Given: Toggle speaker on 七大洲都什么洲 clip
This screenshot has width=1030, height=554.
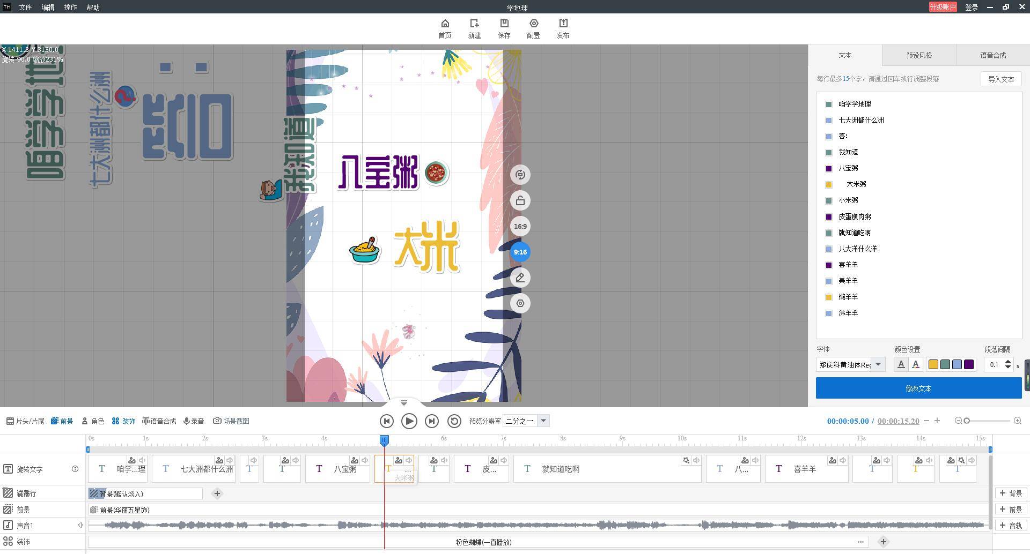Looking at the screenshot, I should tap(230, 460).
